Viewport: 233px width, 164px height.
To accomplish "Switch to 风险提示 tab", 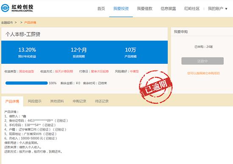I will 34,101.
